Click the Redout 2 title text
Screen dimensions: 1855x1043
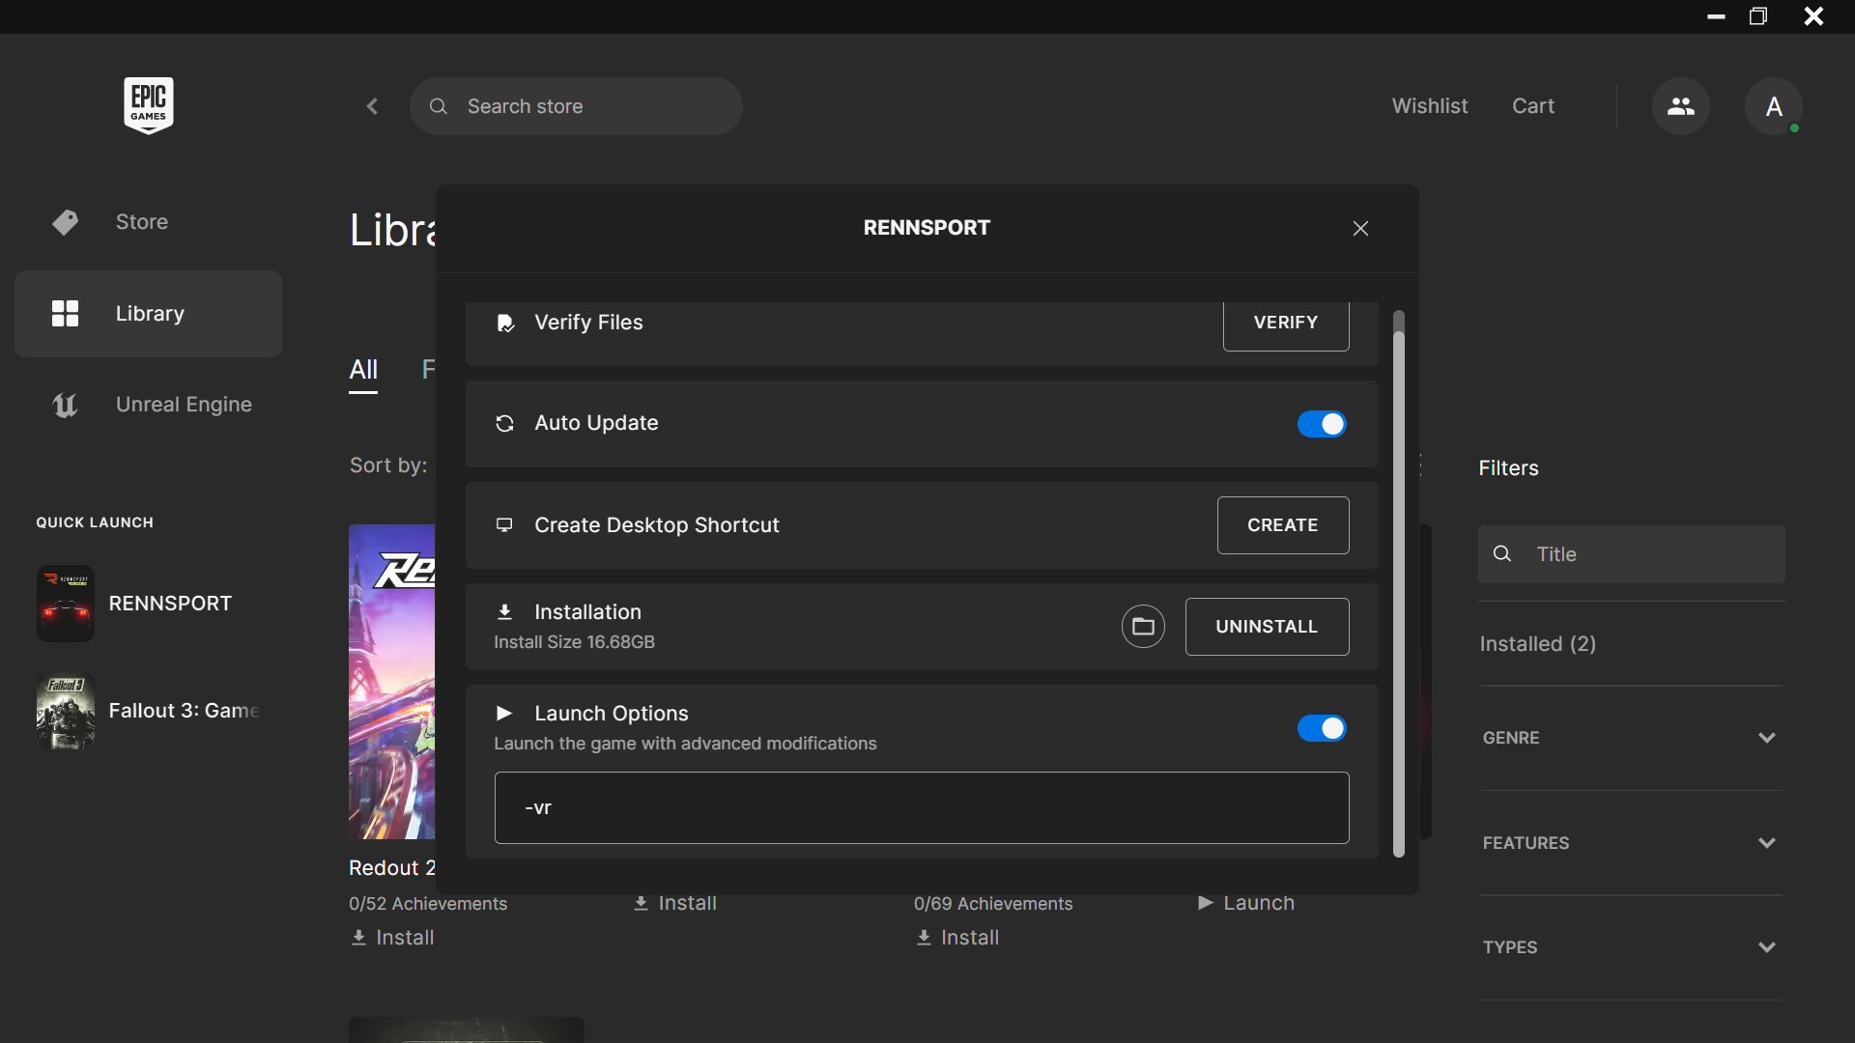coord(392,868)
